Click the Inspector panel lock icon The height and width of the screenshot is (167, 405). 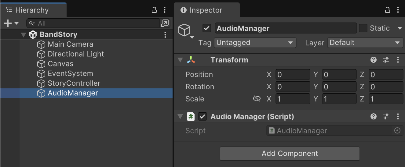pos(388,10)
